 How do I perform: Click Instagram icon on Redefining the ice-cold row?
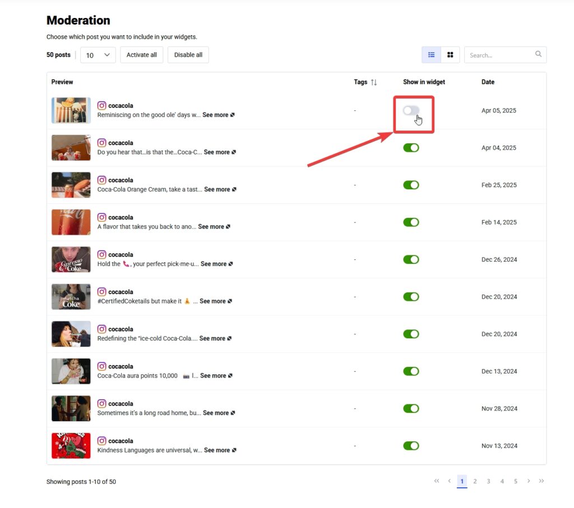pos(102,329)
